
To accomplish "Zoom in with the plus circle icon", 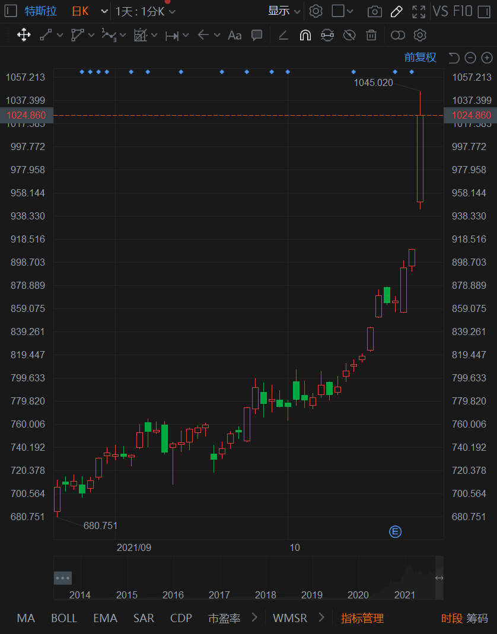I will coord(487,58).
